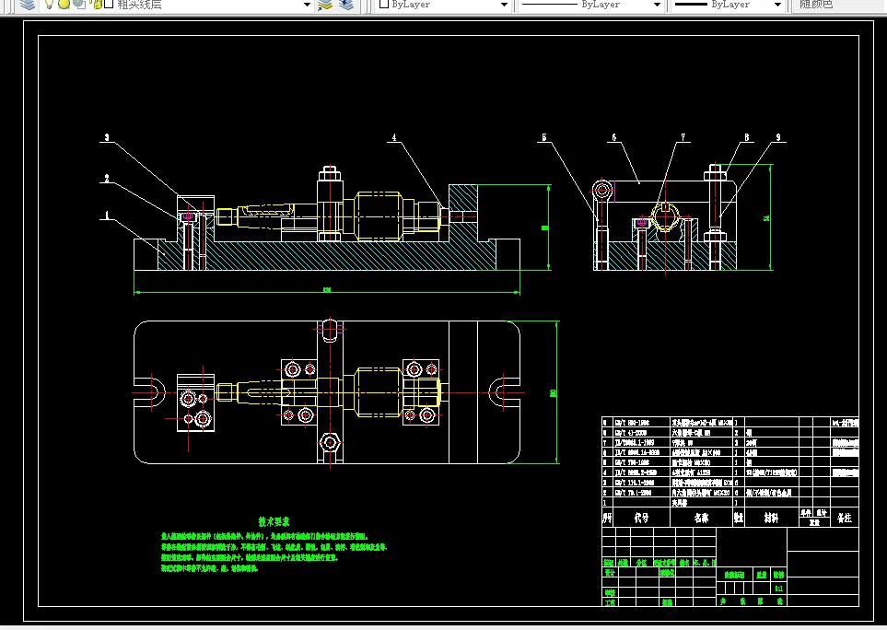Toggle viewport freeze icon in layer box

(x=79, y=5)
